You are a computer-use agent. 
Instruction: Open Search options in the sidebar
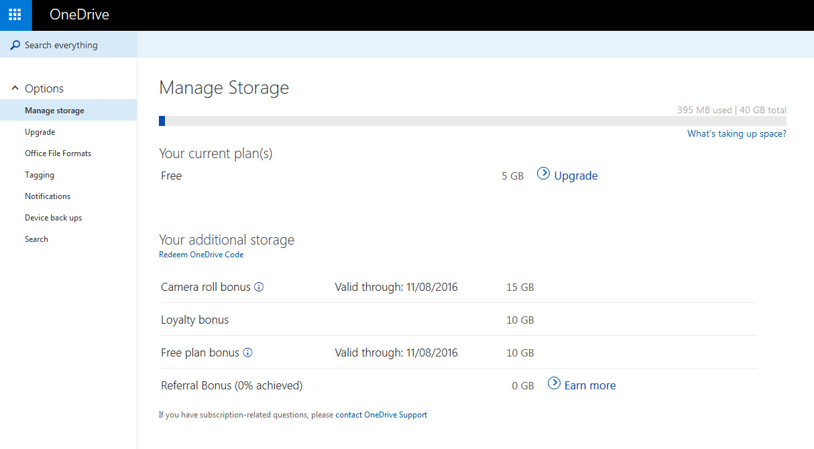(x=36, y=239)
